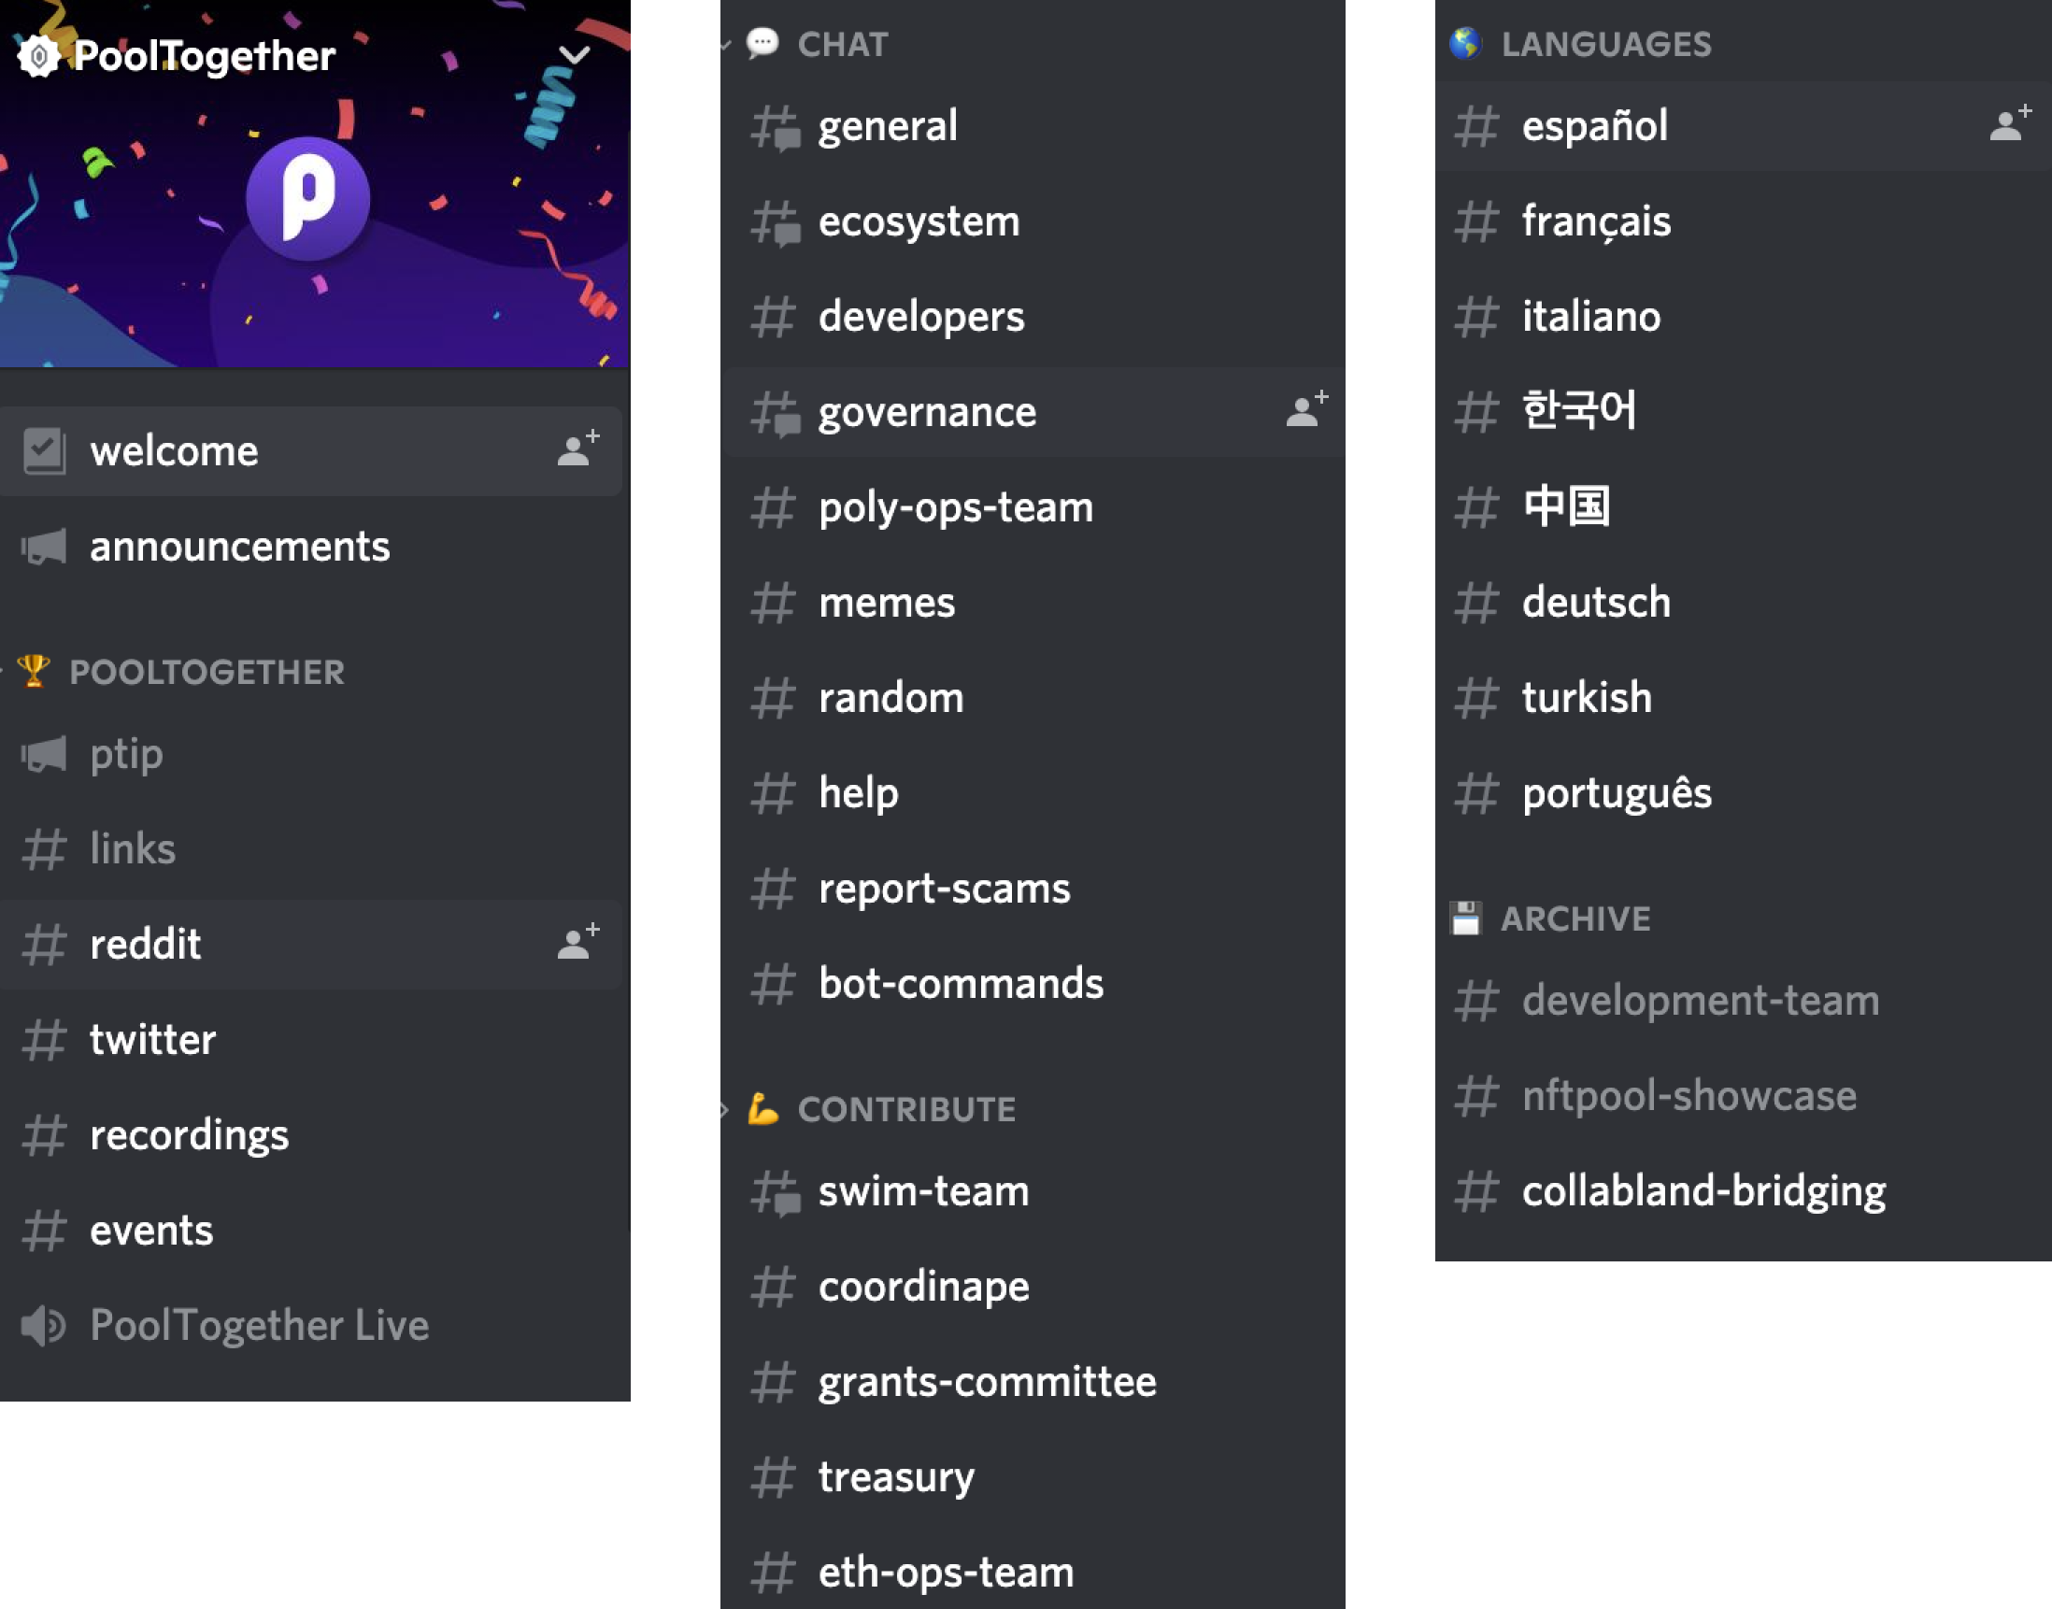Open the français channel
Image resolution: width=2052 pixels, height=1609 pixels.
click(x=1743, y=221)
